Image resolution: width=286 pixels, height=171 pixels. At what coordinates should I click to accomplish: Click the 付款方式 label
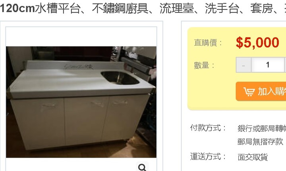(x=208, y=128)
